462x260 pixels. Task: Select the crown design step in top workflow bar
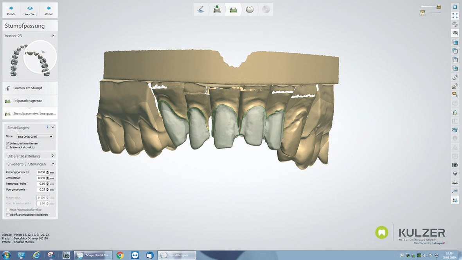[250, 9]
